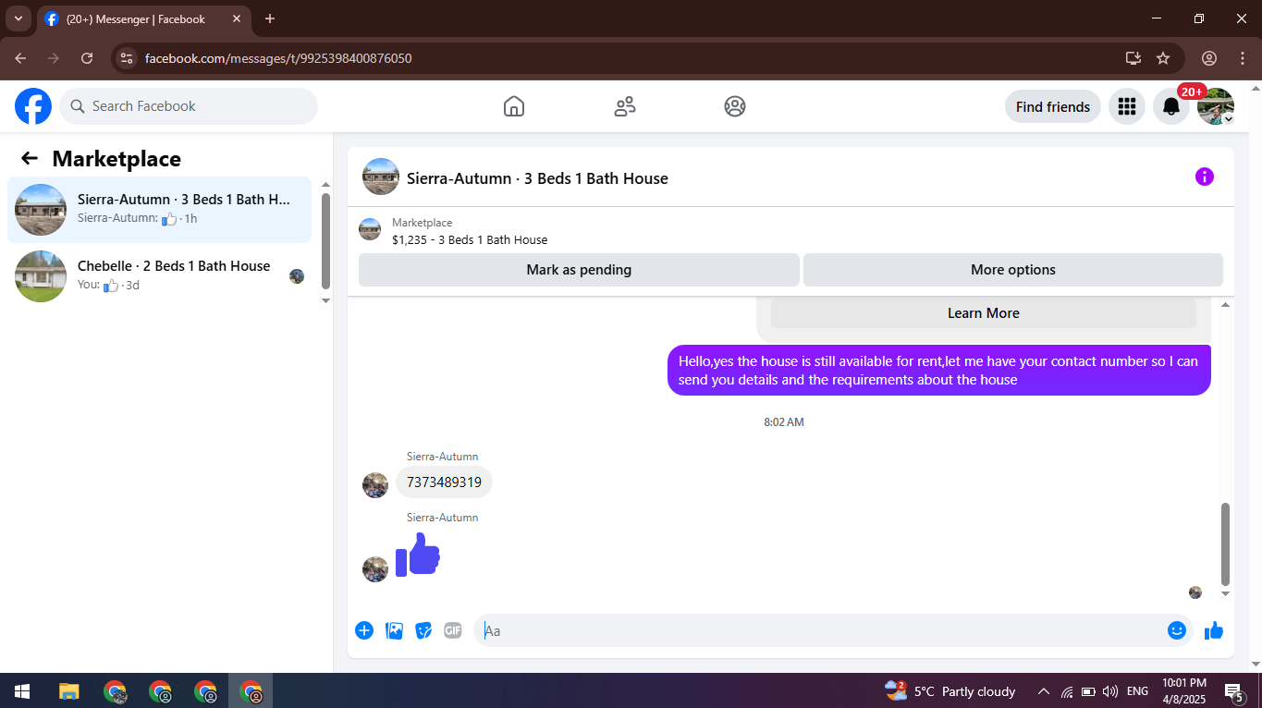
Task: Open browser tab search dropdown
Action: (x=18, y=18)
